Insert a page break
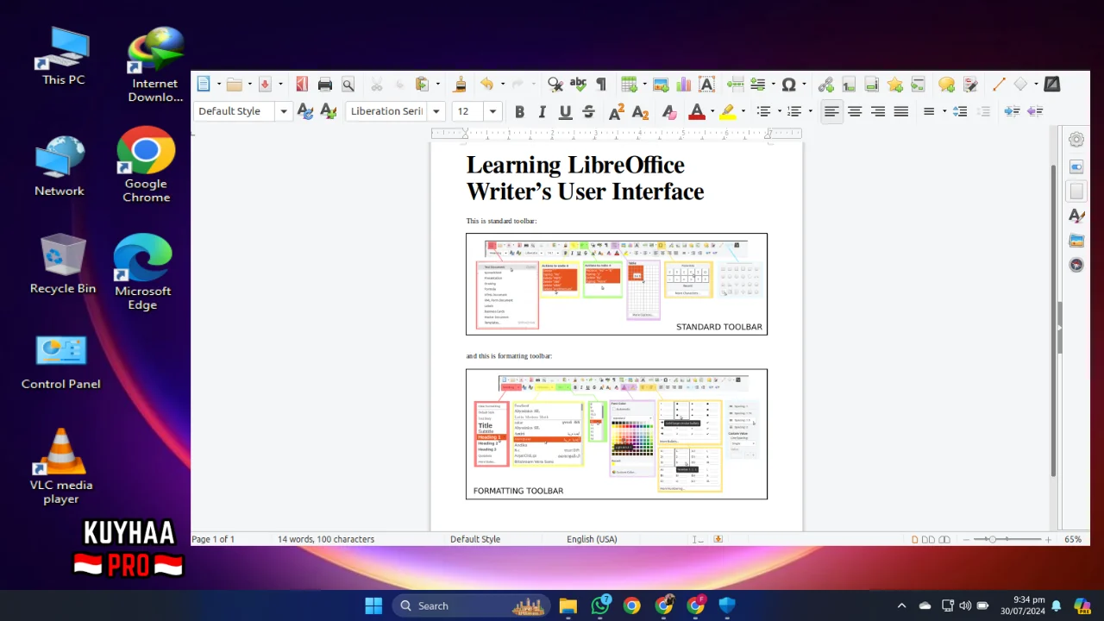The width and height of the screenshot is (1104, 621). click(x=736, y=84)
